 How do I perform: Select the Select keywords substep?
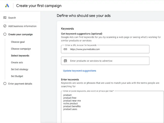pos(20,56)
